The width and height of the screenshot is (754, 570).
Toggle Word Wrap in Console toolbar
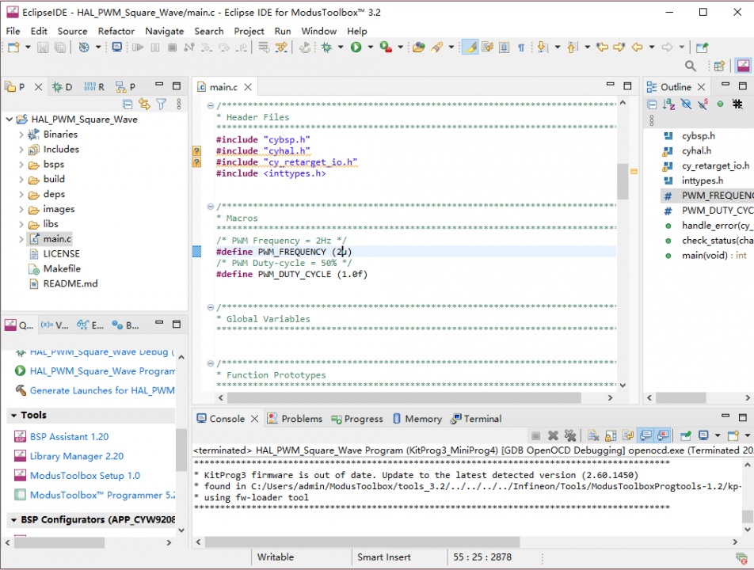point(628,435)
